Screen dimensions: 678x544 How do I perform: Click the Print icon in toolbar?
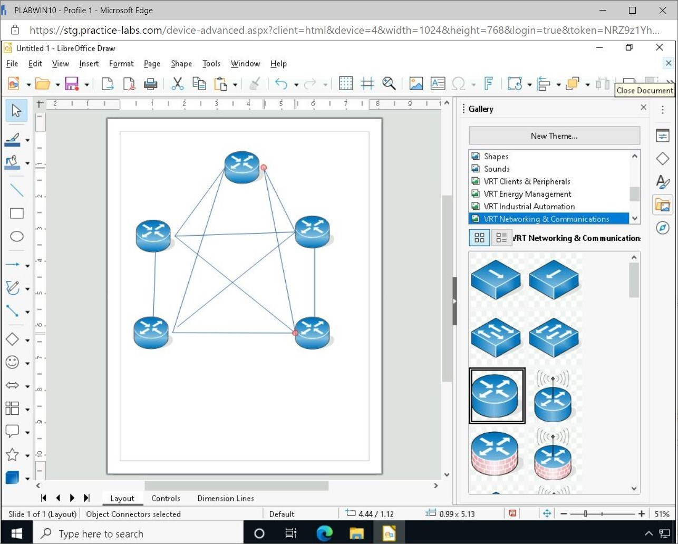tap(151, 83)
